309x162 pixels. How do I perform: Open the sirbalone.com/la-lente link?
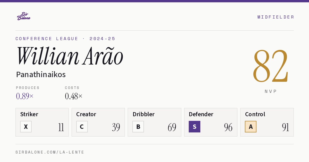point(50,152)
